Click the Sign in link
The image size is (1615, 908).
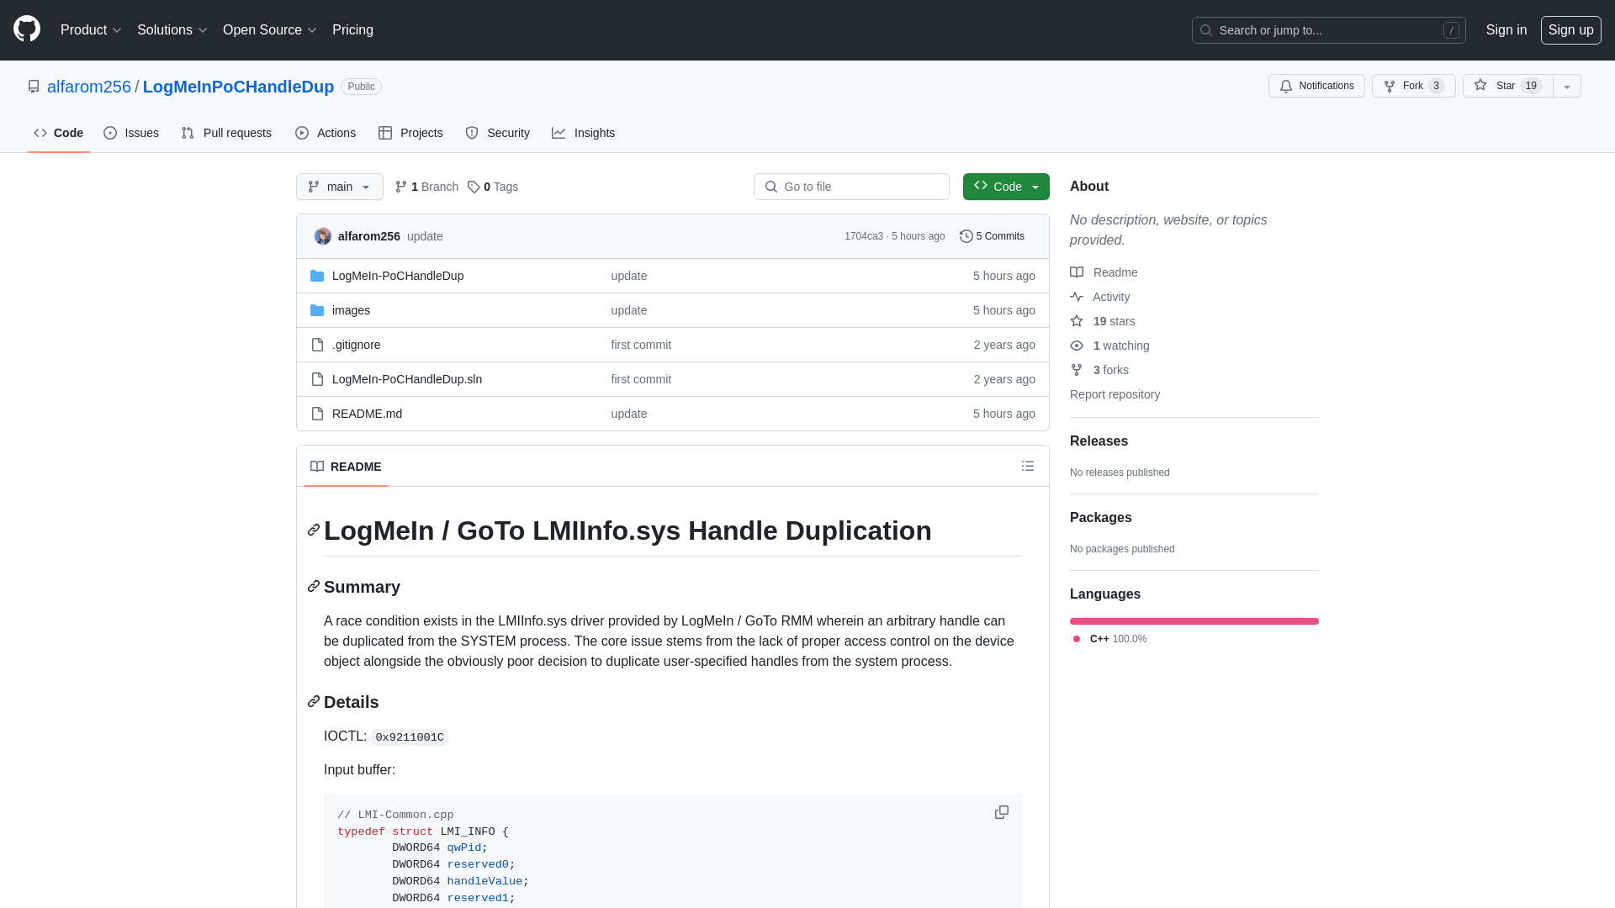tap(1506, 30)
